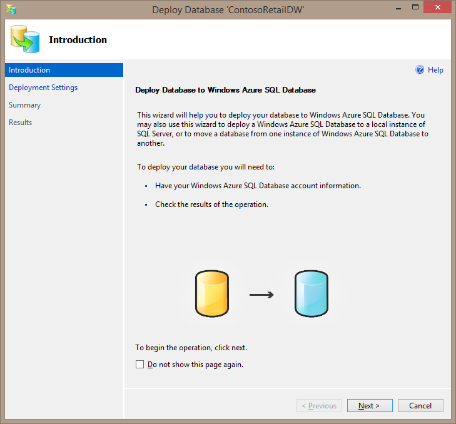The width and height of the screenshot is (456, 424).
Task: Maximize the Deploy Database window
Action: (415, 8)
